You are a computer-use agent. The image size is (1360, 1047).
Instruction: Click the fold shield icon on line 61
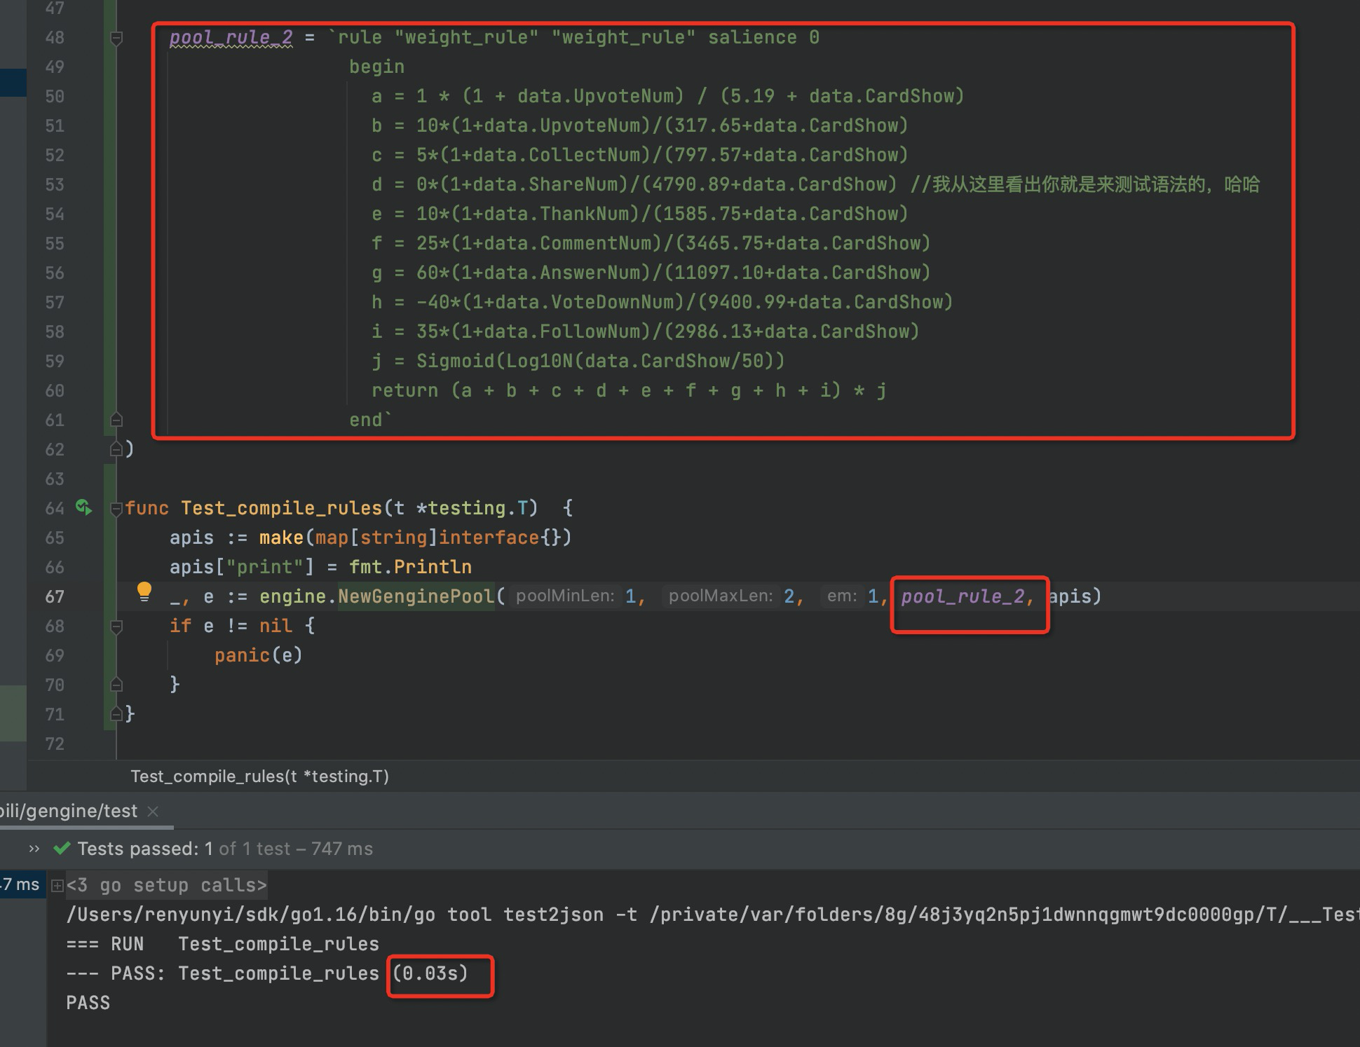click(116, 419)
